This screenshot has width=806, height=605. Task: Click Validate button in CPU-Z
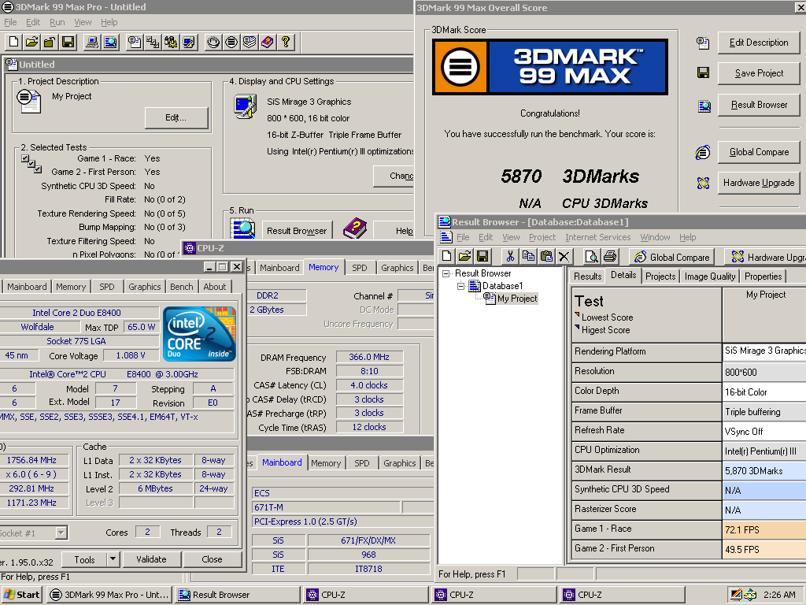(151, 559)
